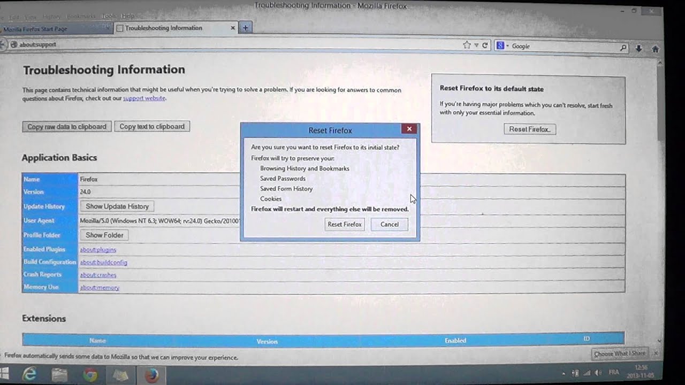Viewport: 685px width, 385px height.
Task: Click the bookmark star icon
Action: (467, 45)
